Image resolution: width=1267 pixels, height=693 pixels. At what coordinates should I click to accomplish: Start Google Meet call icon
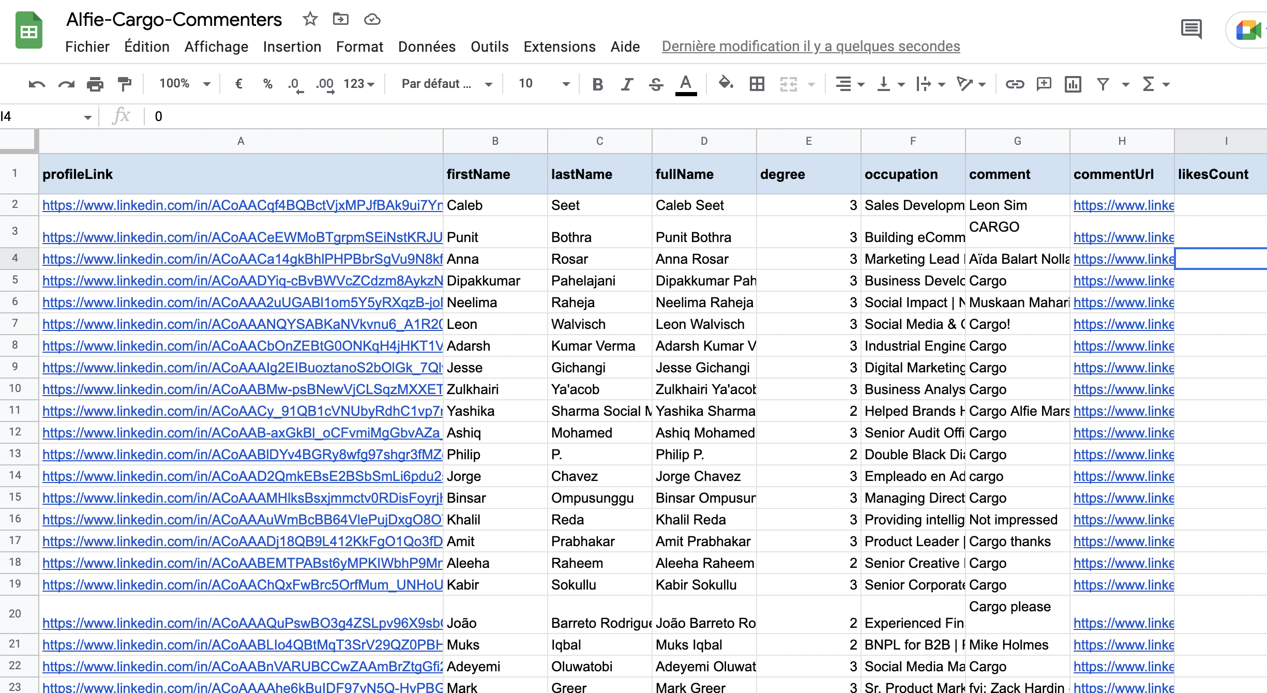[1249, 30]
